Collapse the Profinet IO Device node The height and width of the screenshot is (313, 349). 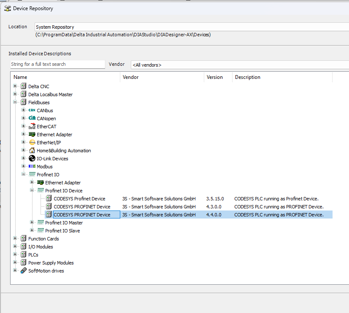pyautogui.click(x=32, y=191)
